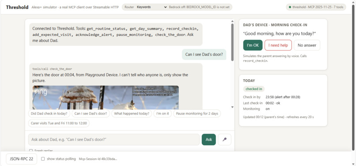The height and width of the screenshot is (166, 356).
Task: Click the 'Bedrock off: BEDROCK_MODEL_ID is not set' text
Action: point(199,7)
